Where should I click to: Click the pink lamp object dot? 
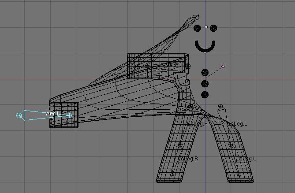tap(223, 67)
